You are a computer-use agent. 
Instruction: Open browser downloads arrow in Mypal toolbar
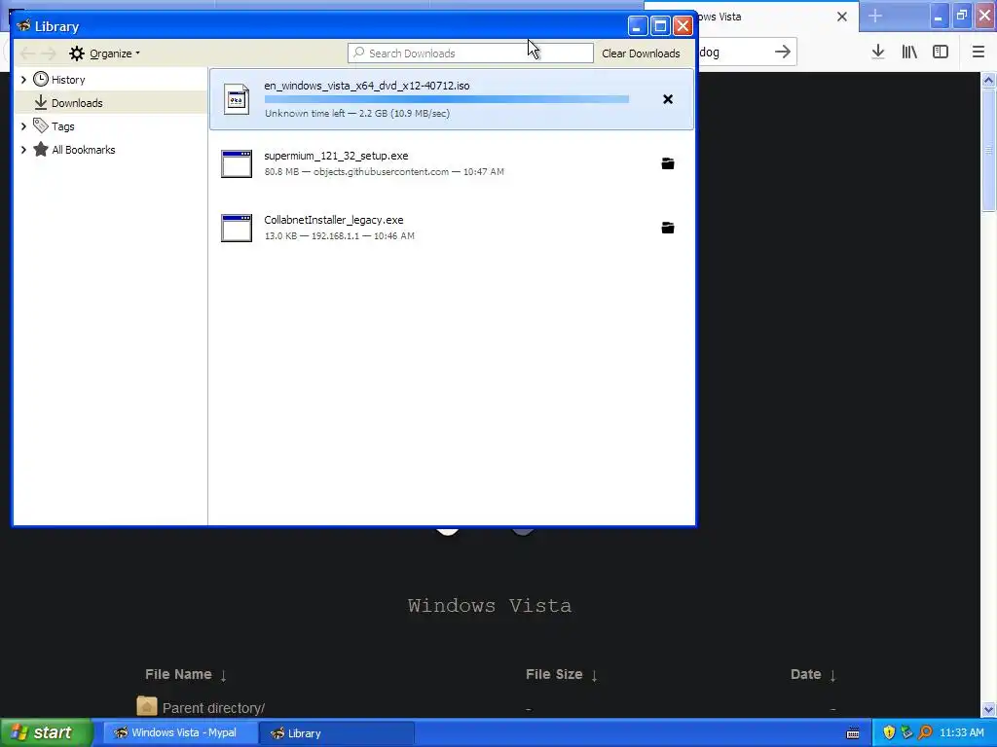[878, 53]
